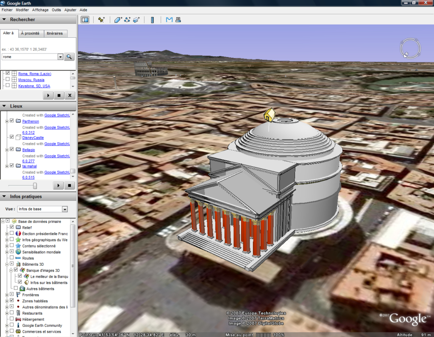
Task: Switch to the À proximité tab
Action: pyautogui.click(x=30, y=33)
